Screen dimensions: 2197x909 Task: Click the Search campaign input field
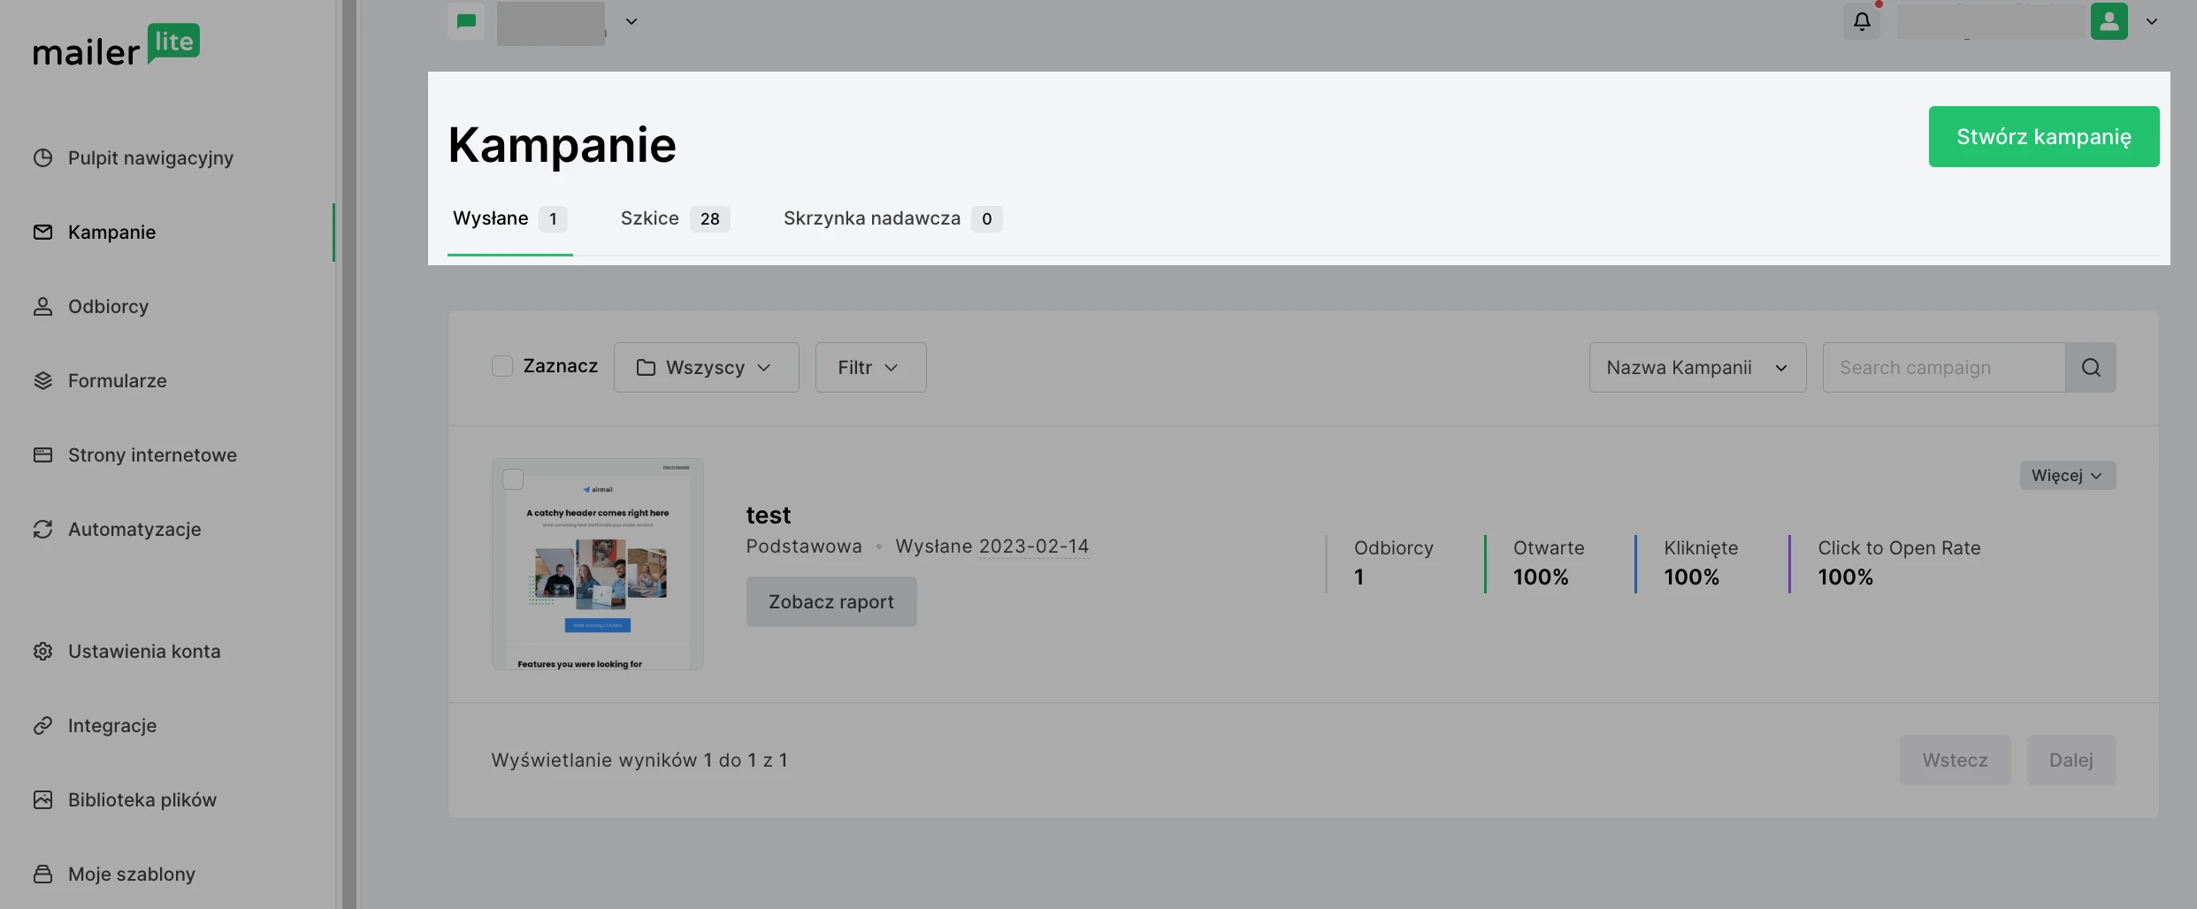click(1943, 368)
